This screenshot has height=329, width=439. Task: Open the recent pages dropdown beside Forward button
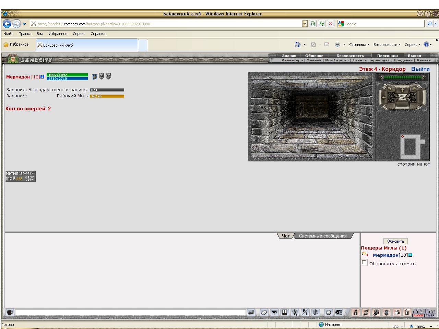(x=24, y=24)
